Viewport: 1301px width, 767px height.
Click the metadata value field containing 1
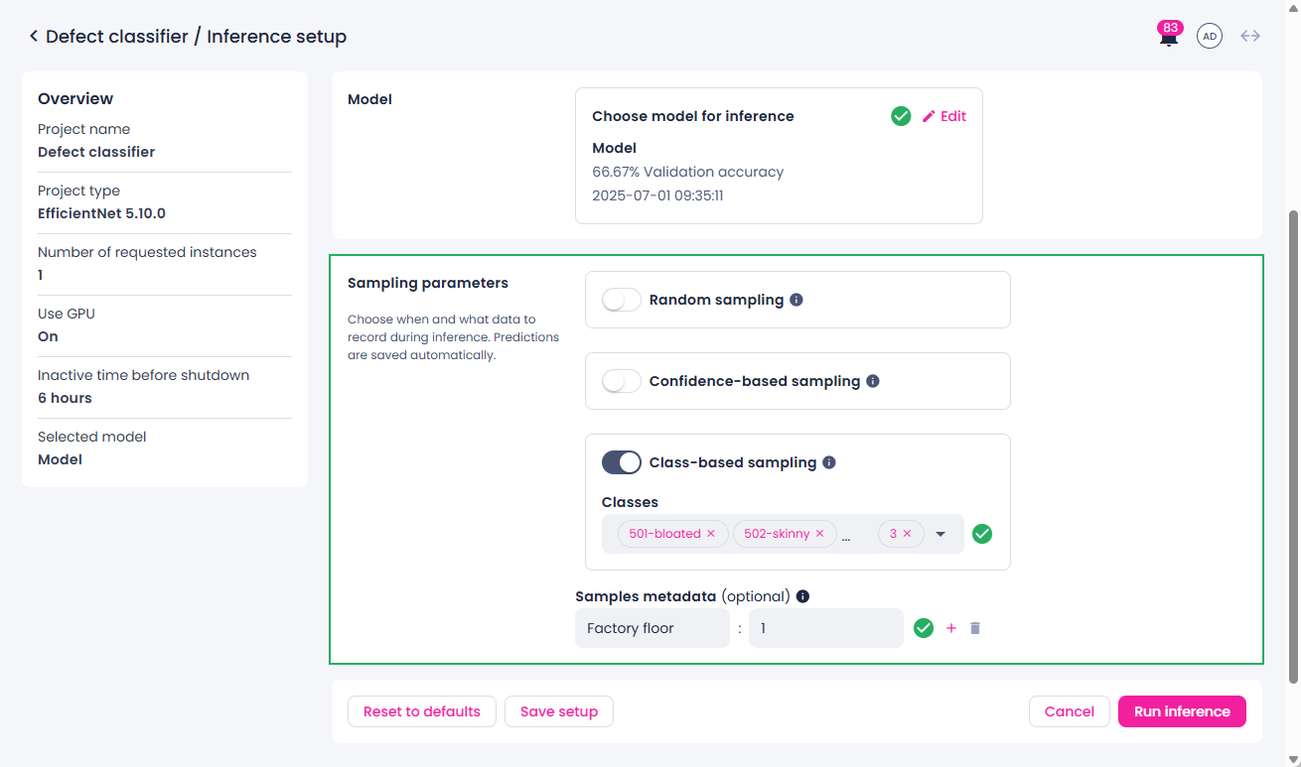pyautogui.click(x=826, y=628)
